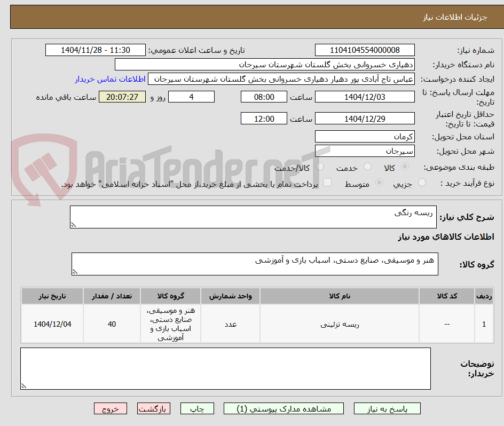Click the نام کالا column header
Screen dimensions: 504x426
(340, 296)
